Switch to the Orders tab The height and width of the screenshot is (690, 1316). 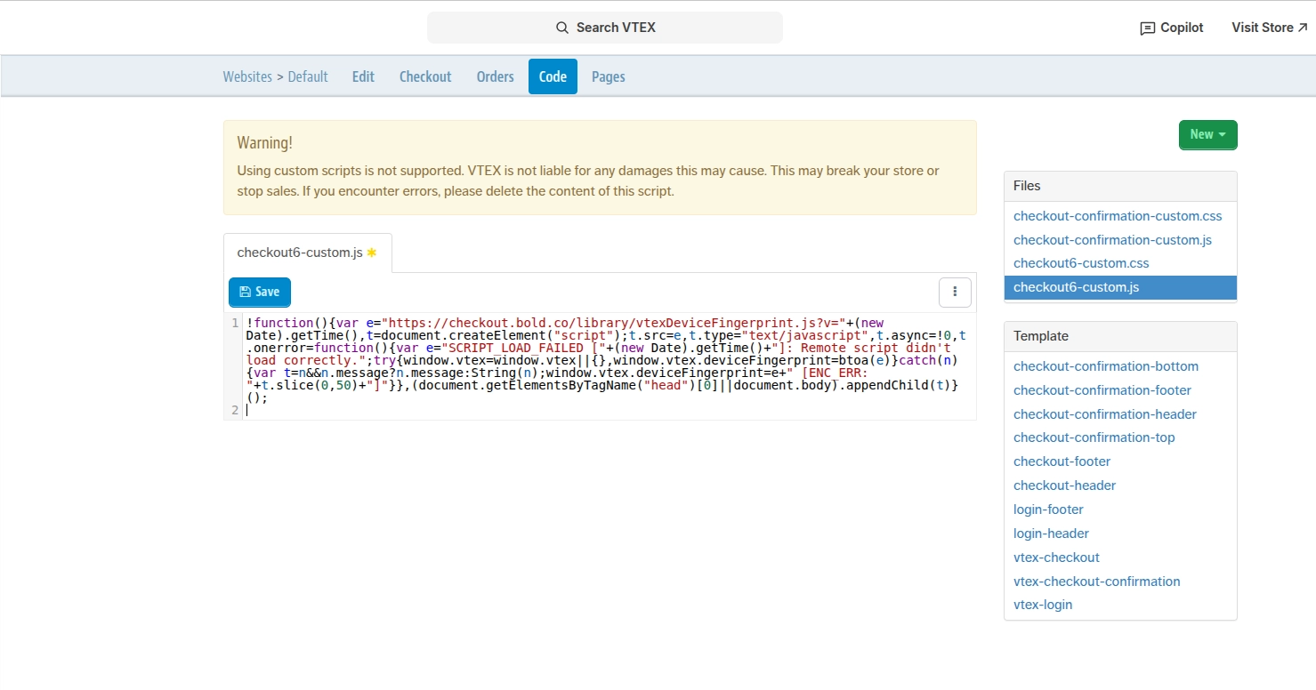click(x=495, y=76)
